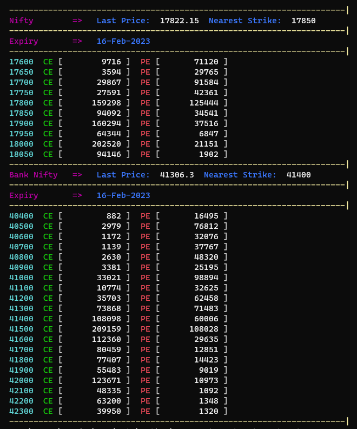This screenshot has height=429, width=357.
Task: Click PE value 29765
Action: point(206,72)
